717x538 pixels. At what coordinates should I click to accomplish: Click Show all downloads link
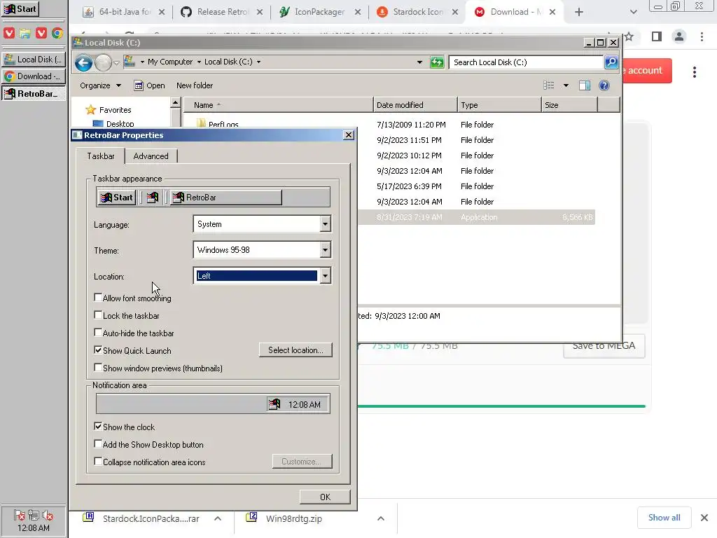(664, 518)
